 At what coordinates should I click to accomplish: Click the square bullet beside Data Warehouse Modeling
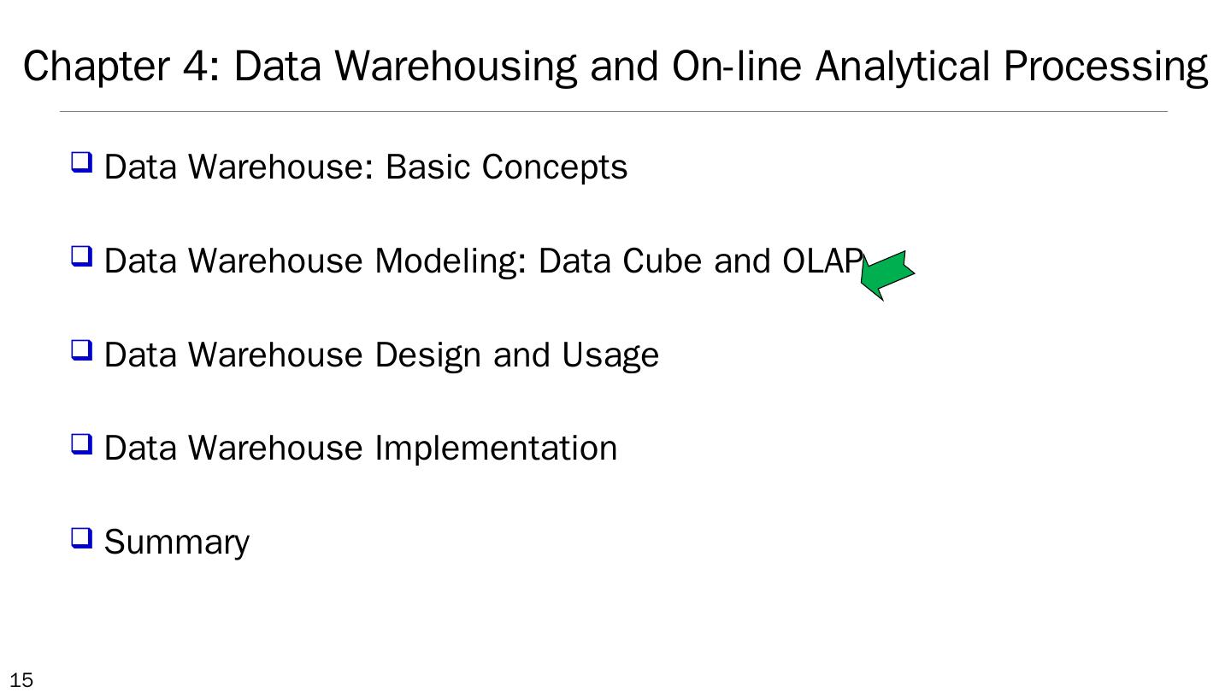click(81, 255)
